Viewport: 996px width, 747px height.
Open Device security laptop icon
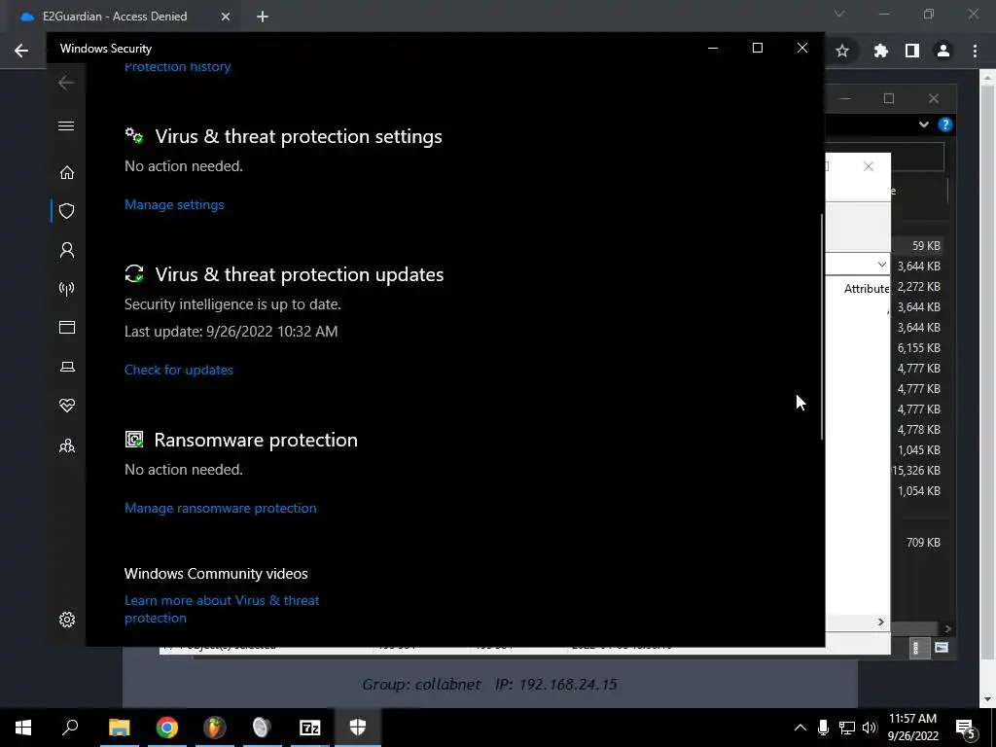(x=67, y=367)
